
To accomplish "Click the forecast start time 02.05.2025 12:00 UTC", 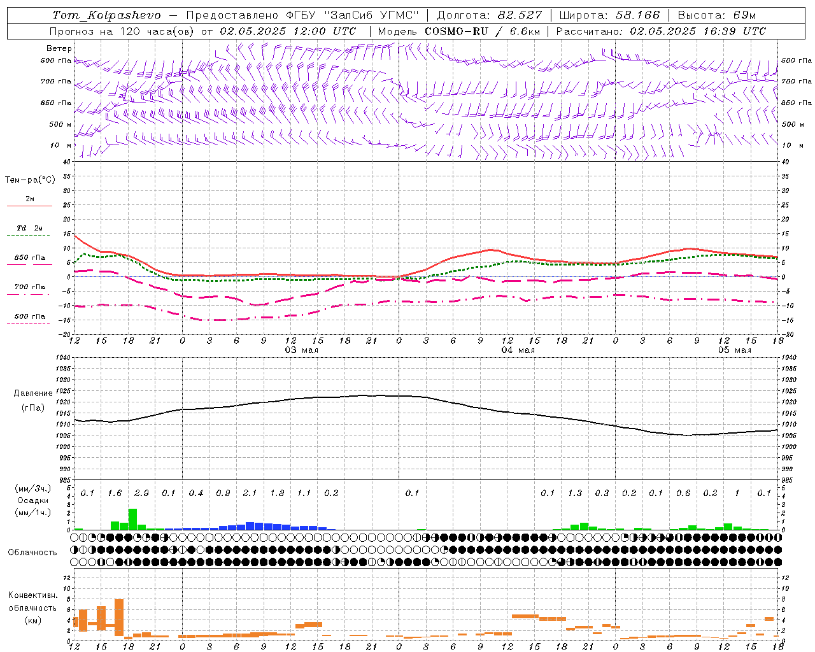I will point(288,31).
